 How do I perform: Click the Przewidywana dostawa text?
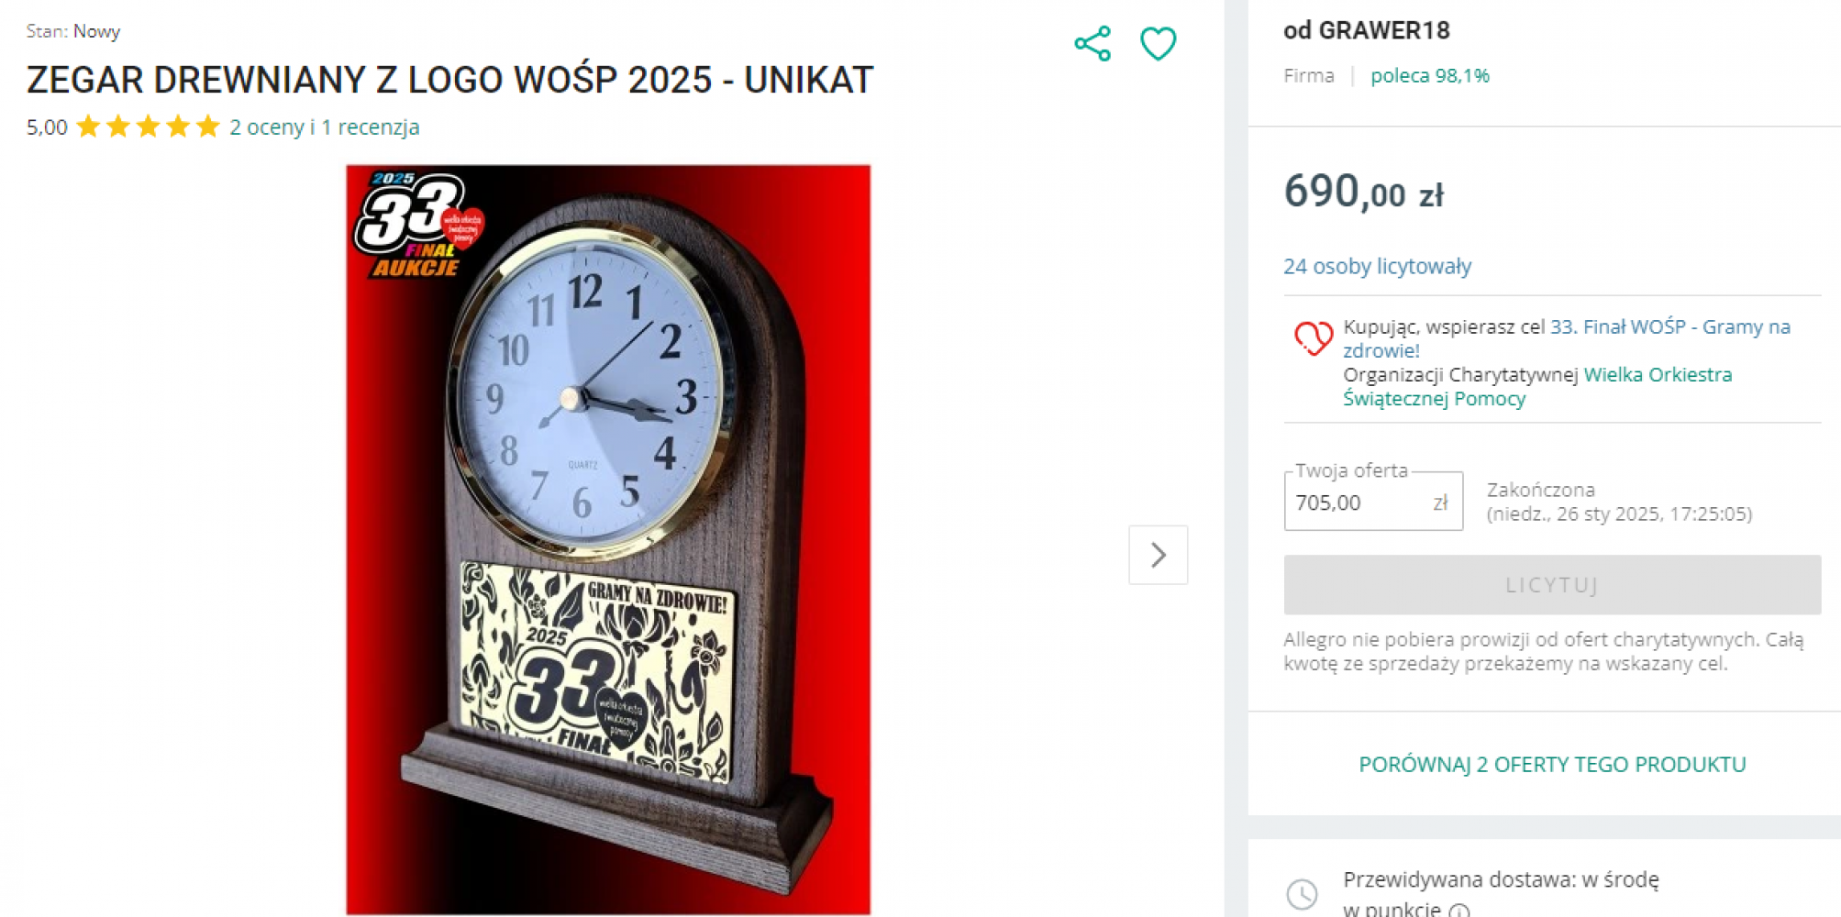pyautogui.click(x=1501, y=880)
